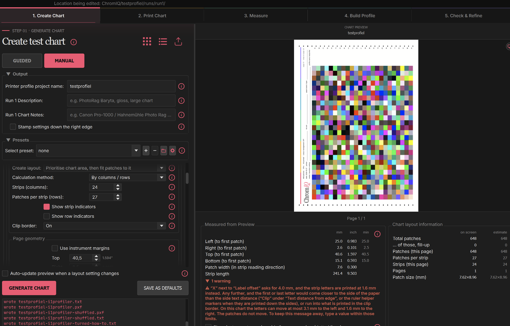Switch to the 4. Build Profile tab

point(360,16)
